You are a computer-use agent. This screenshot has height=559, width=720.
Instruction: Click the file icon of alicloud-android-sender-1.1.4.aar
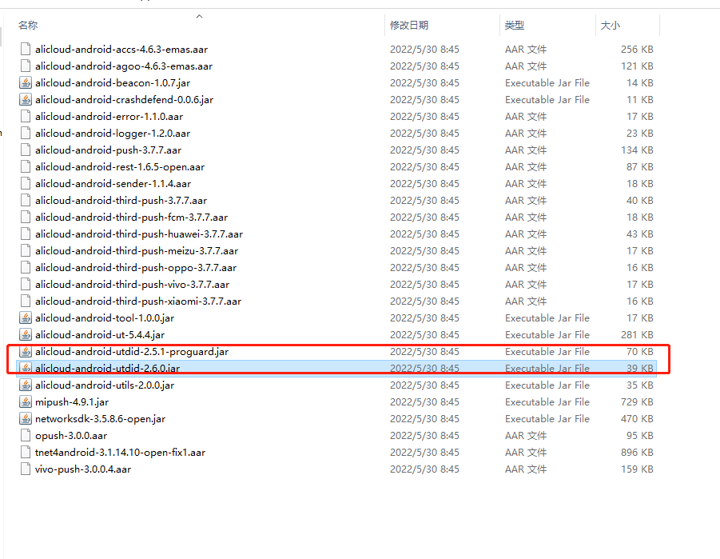(x=26, y=183)
